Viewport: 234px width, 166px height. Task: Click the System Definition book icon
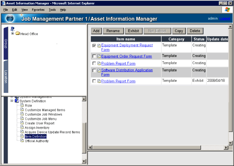click(x=17, y=101)
